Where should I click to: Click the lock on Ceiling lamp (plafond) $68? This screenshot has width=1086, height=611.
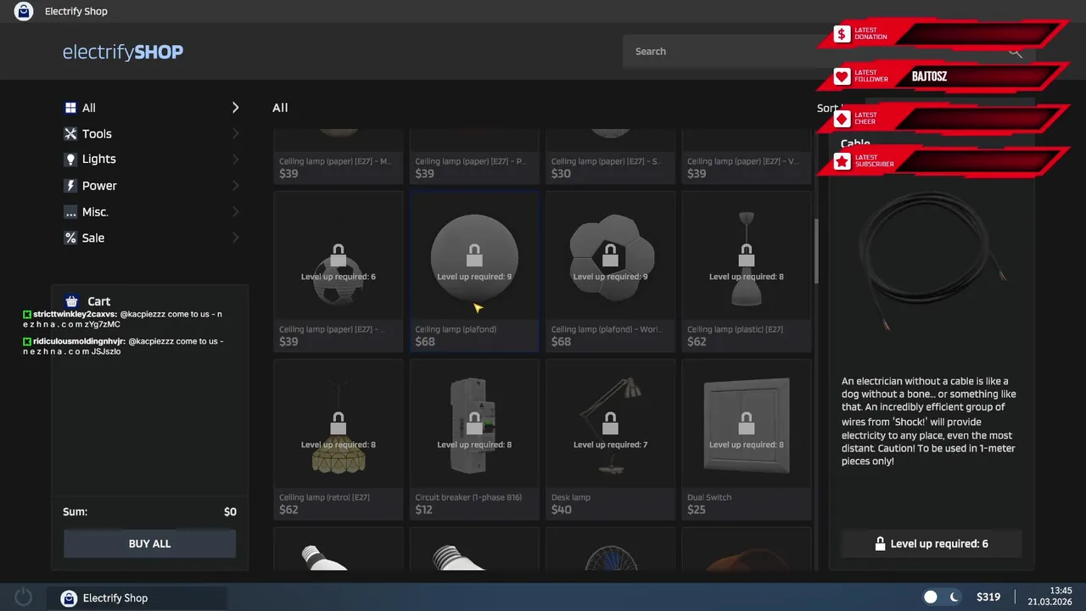point(474,255)
